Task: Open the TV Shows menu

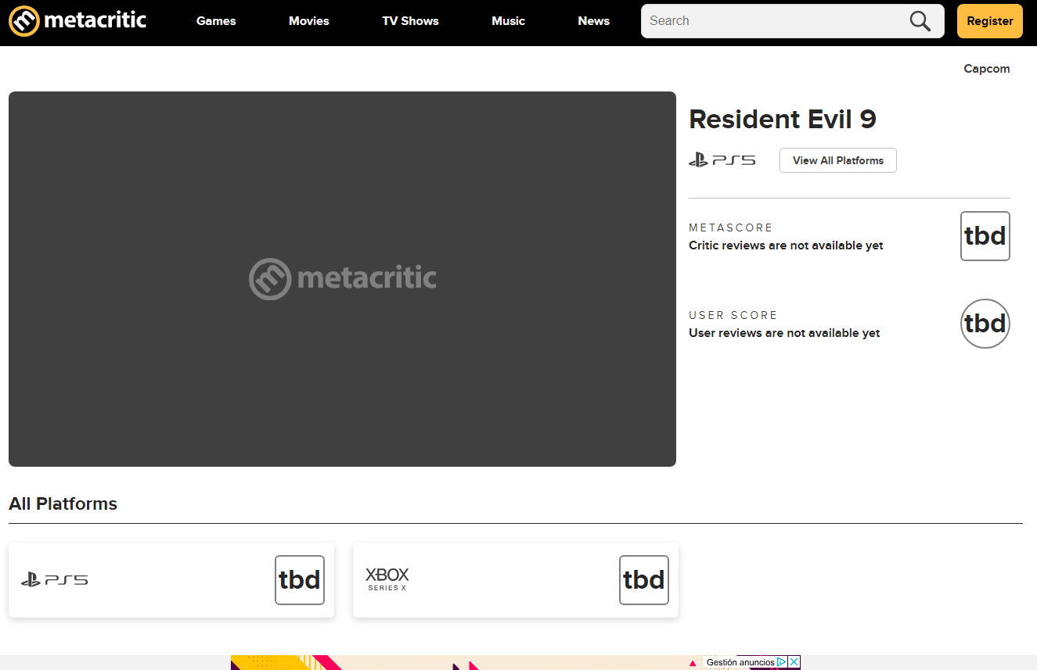Action: click(411, 21)
